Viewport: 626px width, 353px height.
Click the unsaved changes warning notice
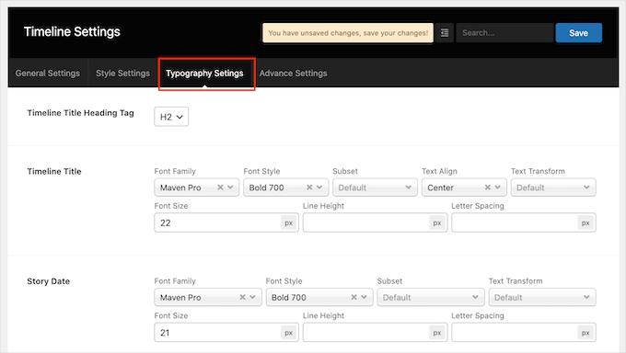pos(348,33)
